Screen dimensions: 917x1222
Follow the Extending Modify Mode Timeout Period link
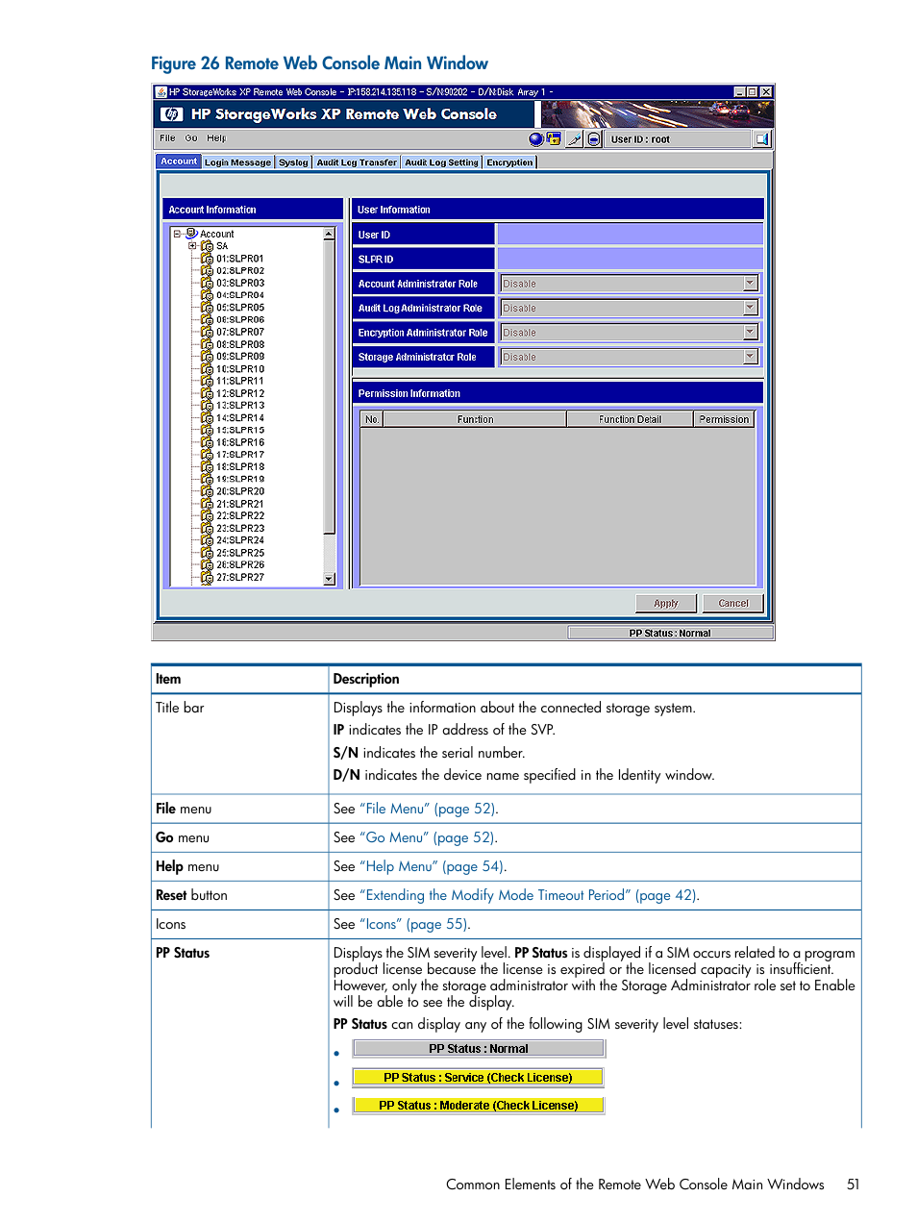click(x=530, y=895)
